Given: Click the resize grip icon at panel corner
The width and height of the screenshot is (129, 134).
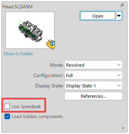Looking at the screenshot, I should coord(123,128).
